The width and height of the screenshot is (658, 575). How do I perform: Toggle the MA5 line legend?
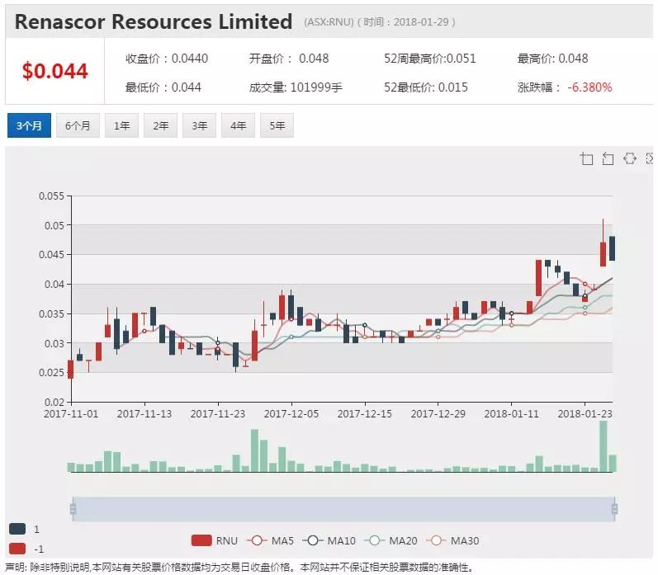pyautogui.click(x=270, y=540)
